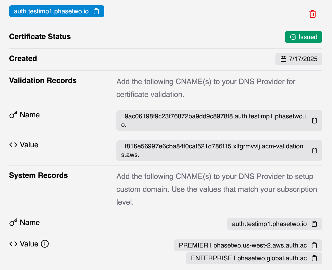Copy the validation record acm-validations Value
Viewport: 332px width, 270px height.
click(x=315, y=151)
